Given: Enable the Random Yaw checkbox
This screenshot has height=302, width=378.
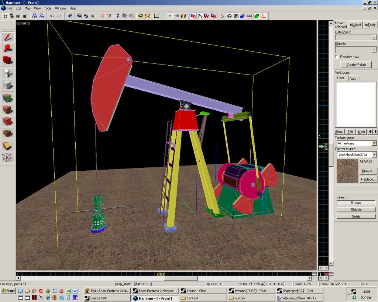Looking at the screenshot, I should 337,57.
